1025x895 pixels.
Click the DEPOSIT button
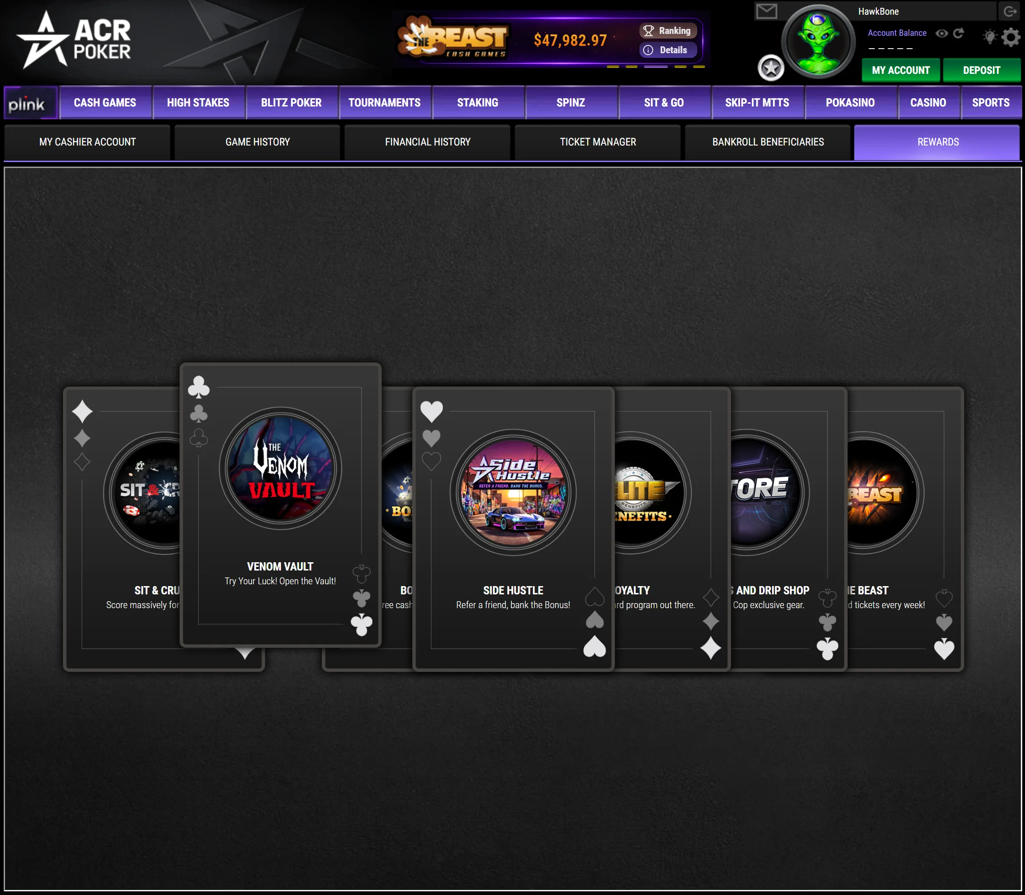point(981,70)
